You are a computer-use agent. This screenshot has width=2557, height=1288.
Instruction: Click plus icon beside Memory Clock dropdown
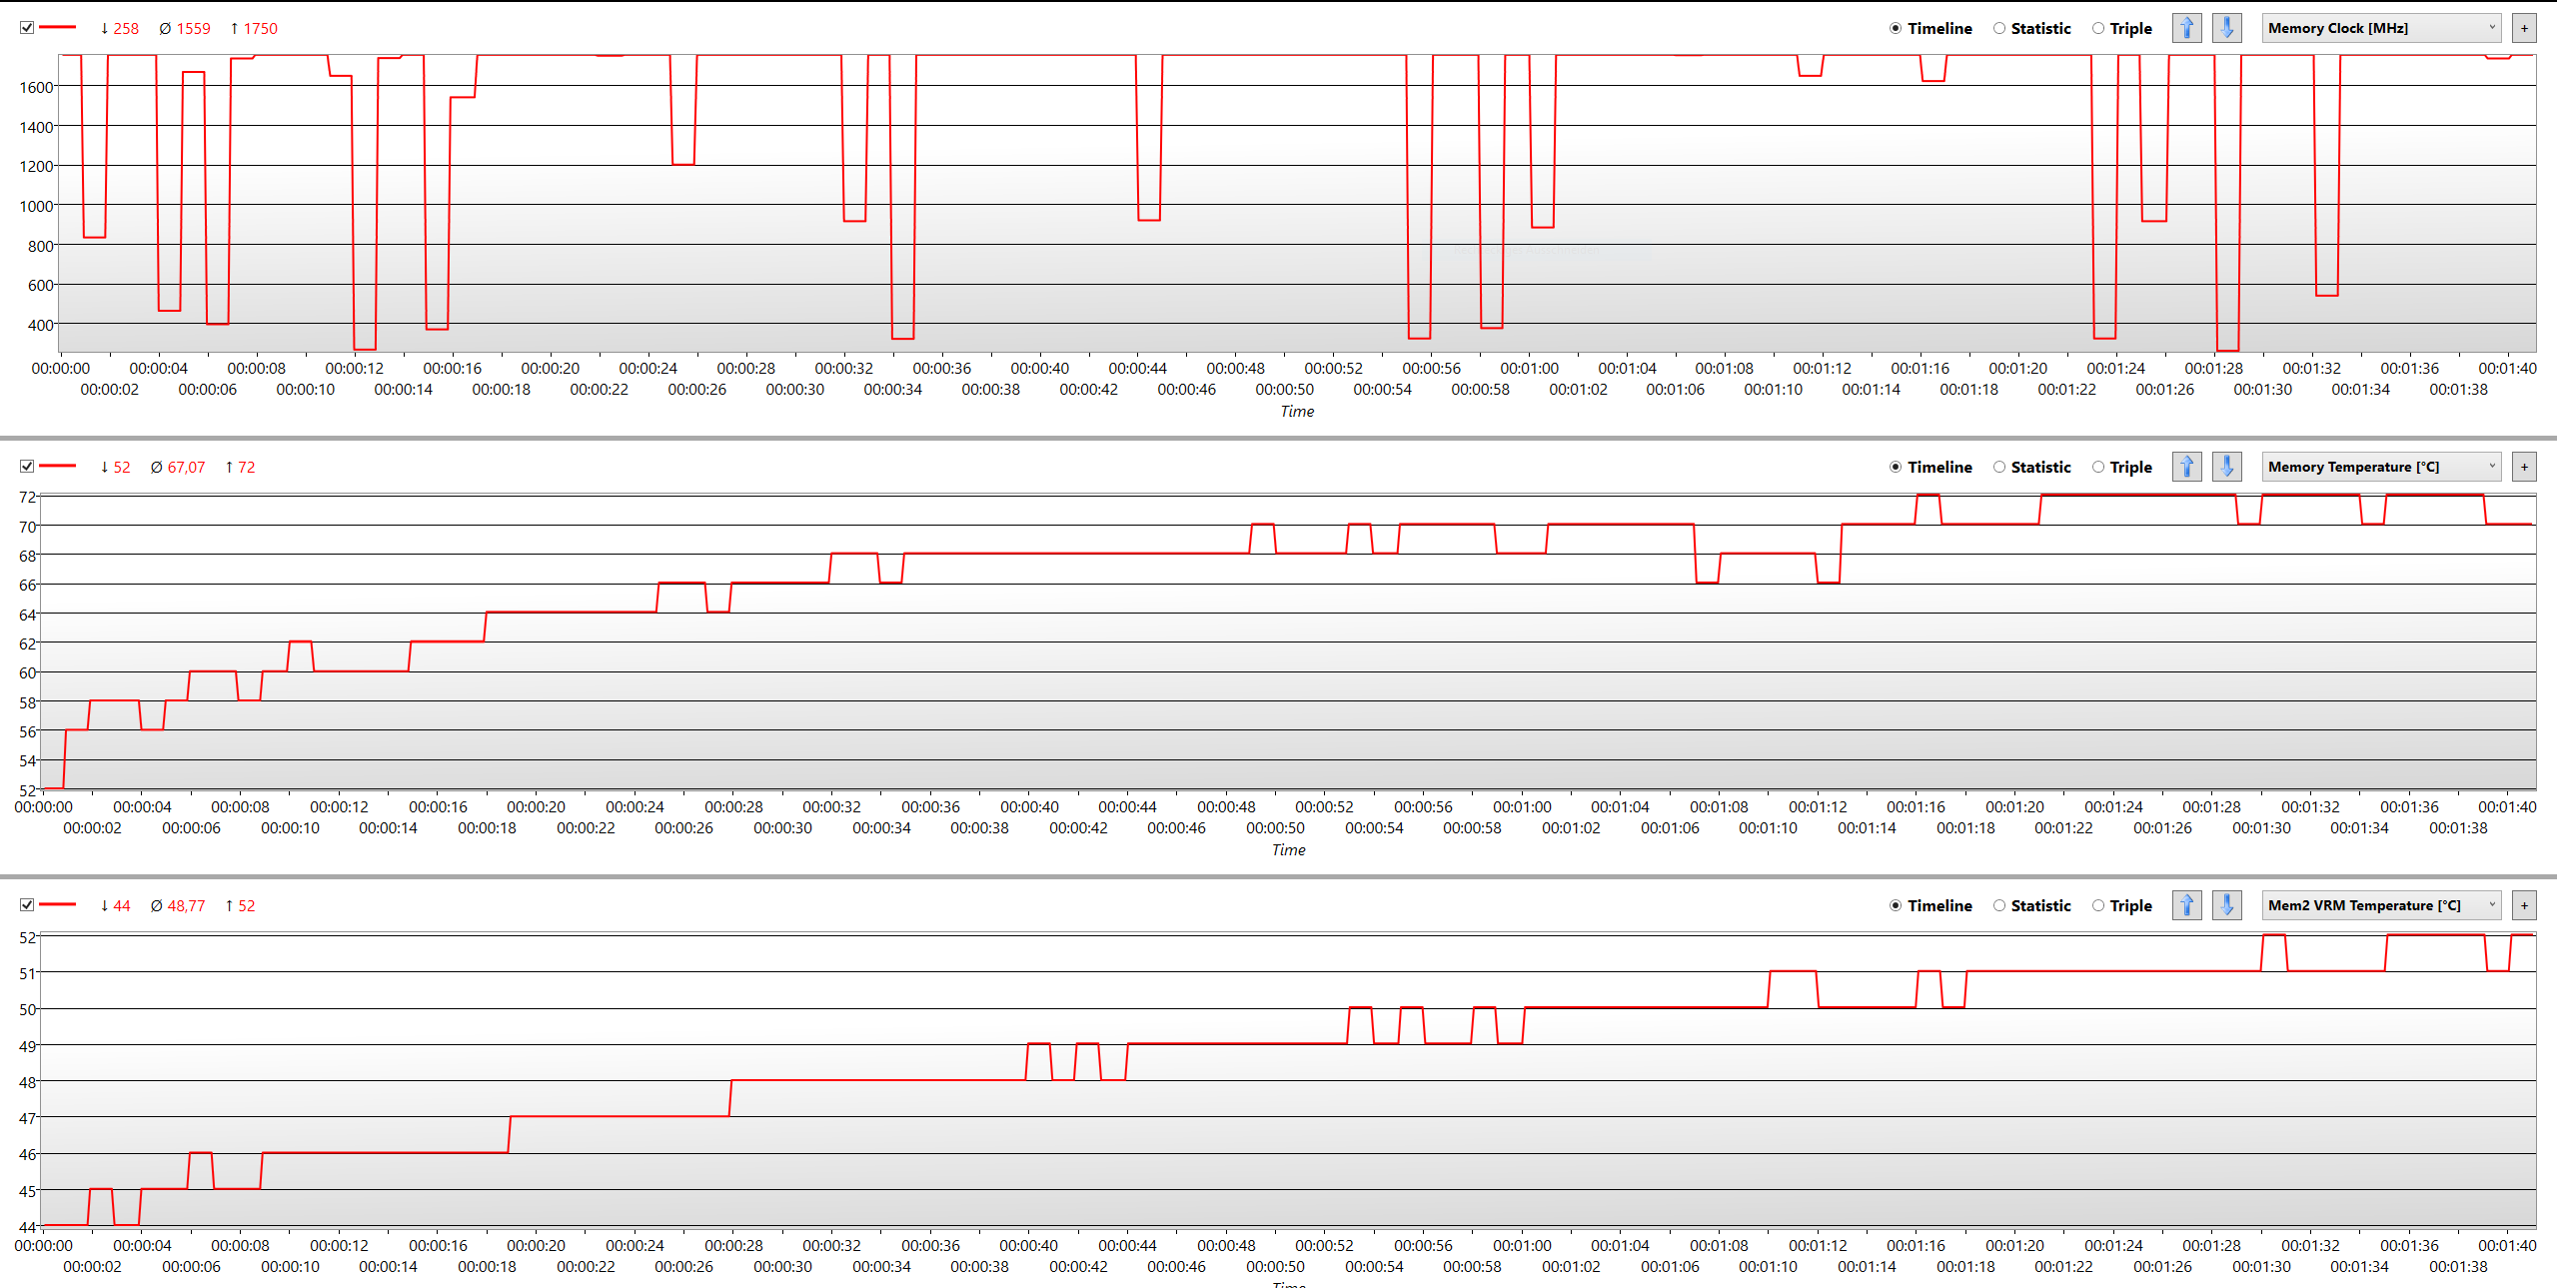pos(2524,28)
